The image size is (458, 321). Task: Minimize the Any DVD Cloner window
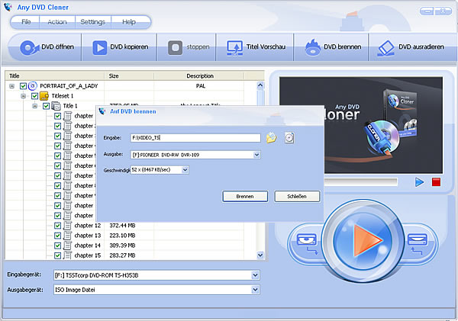(x=427, y=11)
